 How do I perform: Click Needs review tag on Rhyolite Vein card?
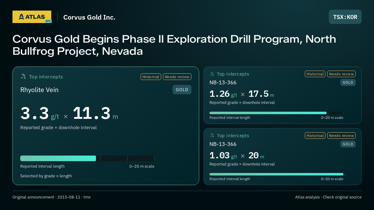point(177,77)
